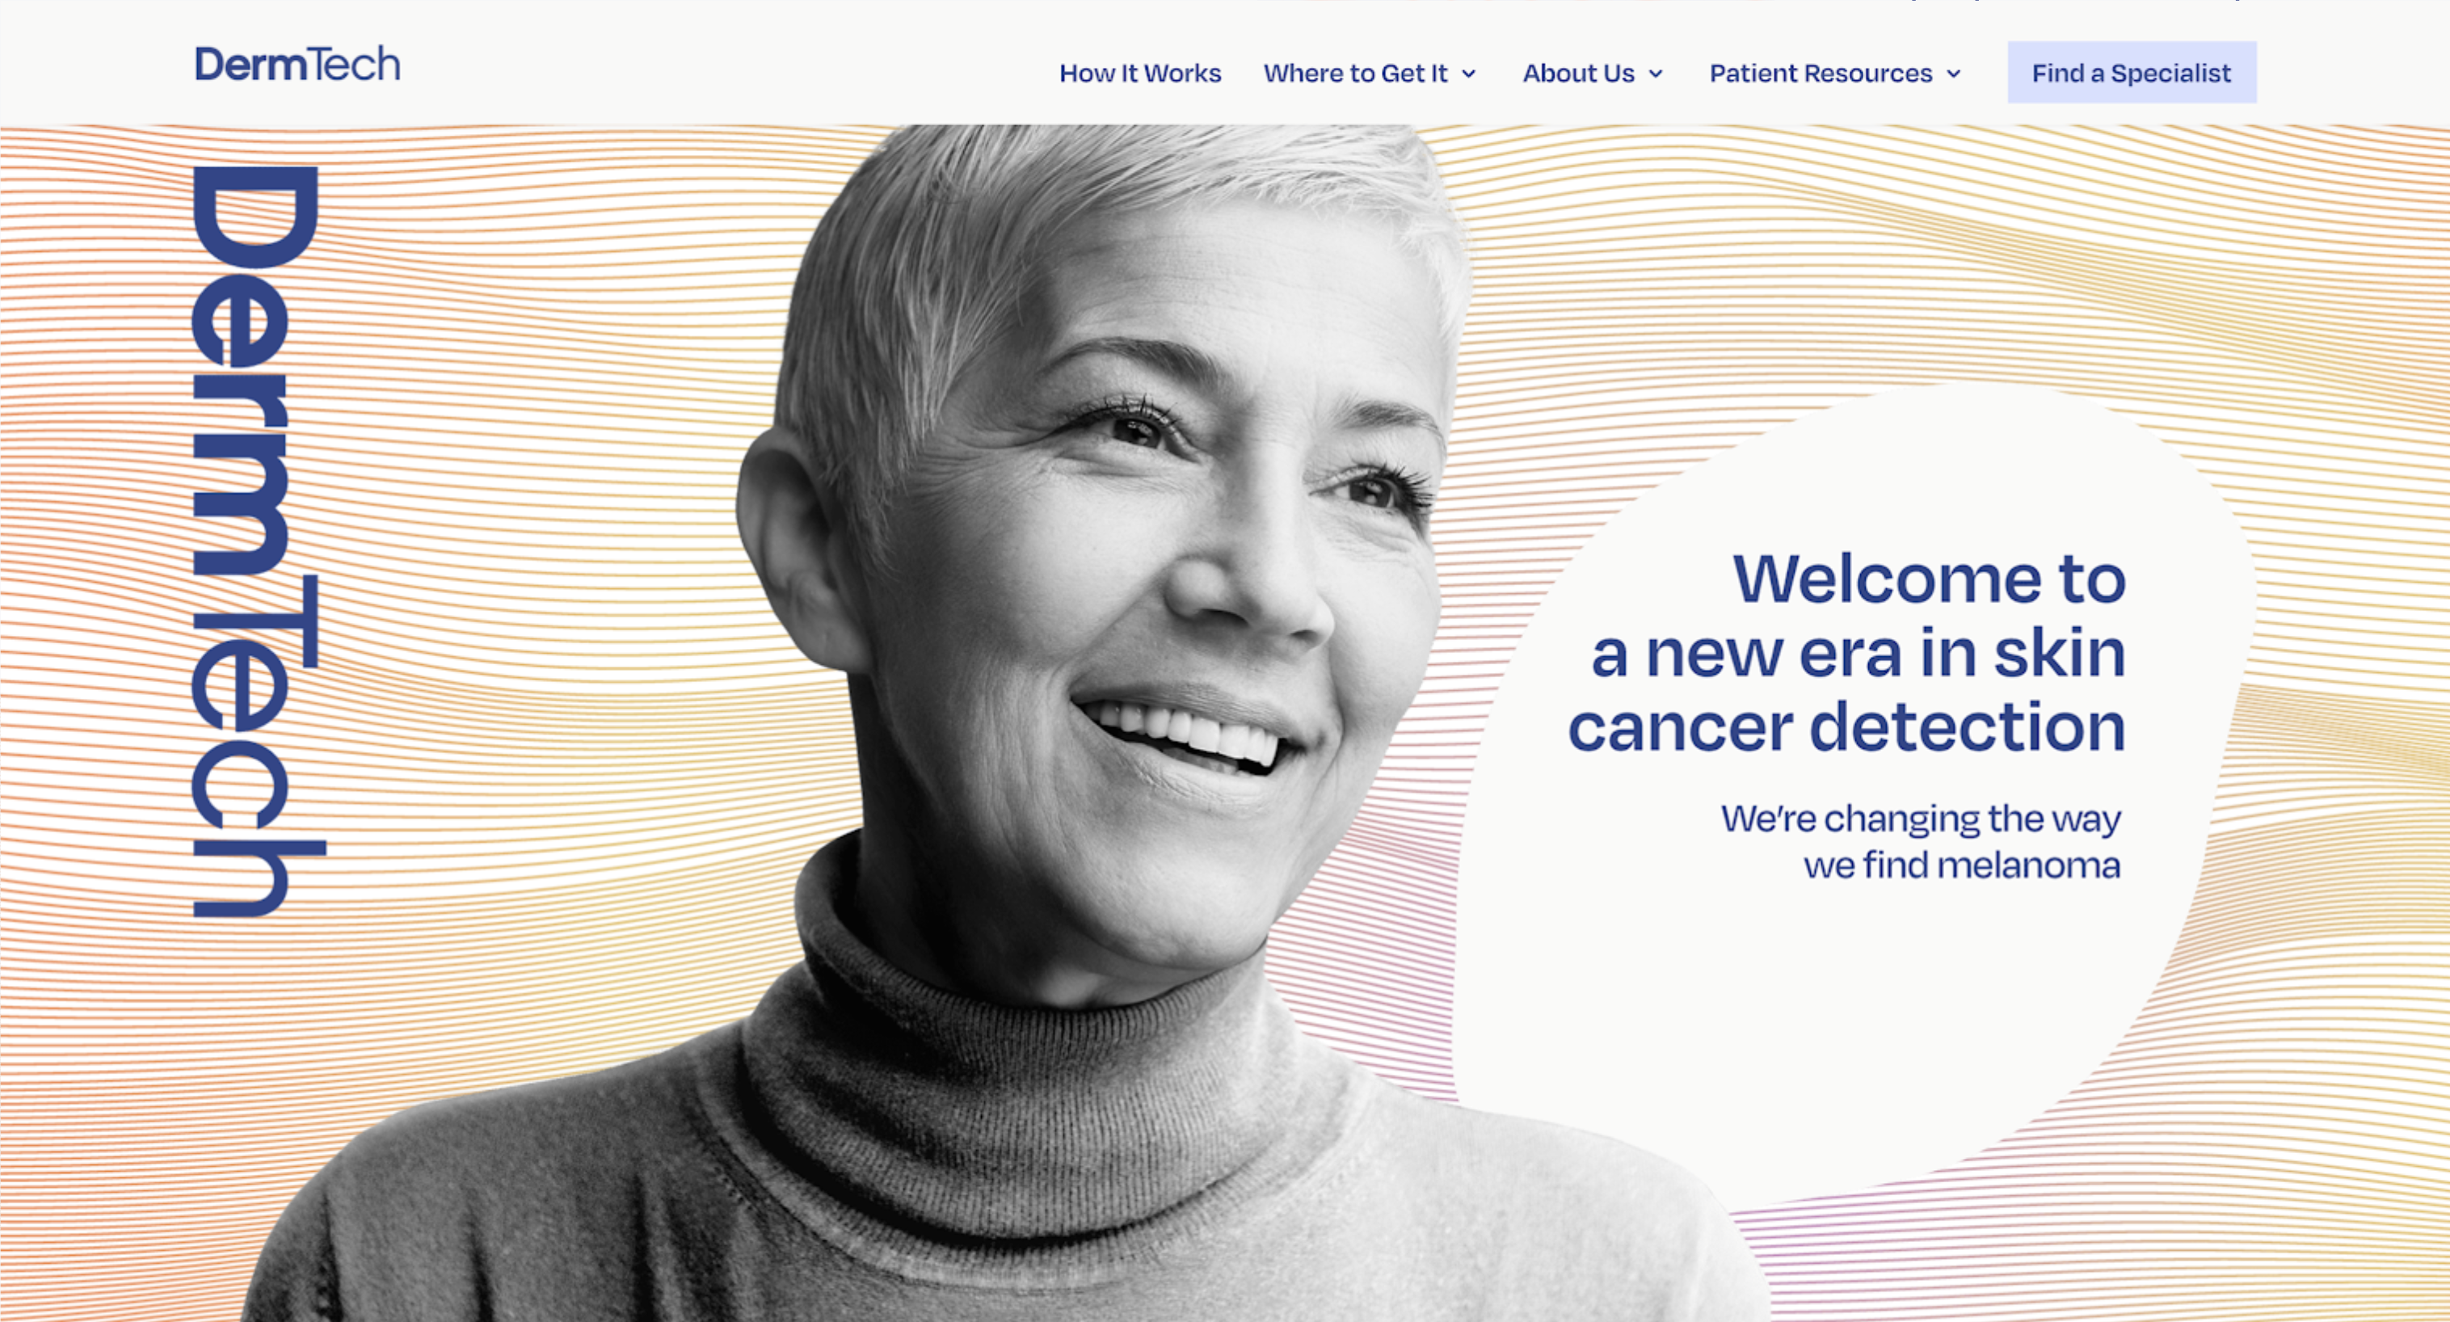Viewport: 2450px width, 1322px height.
Task: Click the 'a new era in skin' line
Action: tap(1858, 655)
